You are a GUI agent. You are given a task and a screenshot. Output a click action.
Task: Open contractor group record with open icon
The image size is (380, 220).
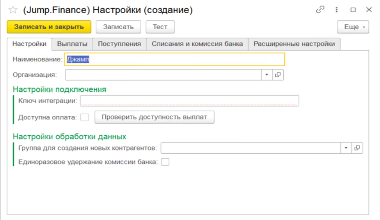coord(357,148)
